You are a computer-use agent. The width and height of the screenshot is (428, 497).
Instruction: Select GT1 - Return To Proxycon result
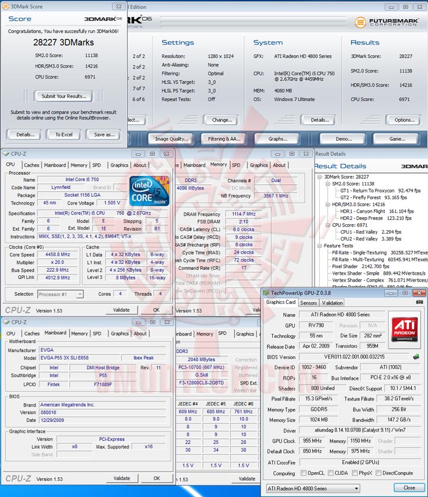(x=380, y=190)
